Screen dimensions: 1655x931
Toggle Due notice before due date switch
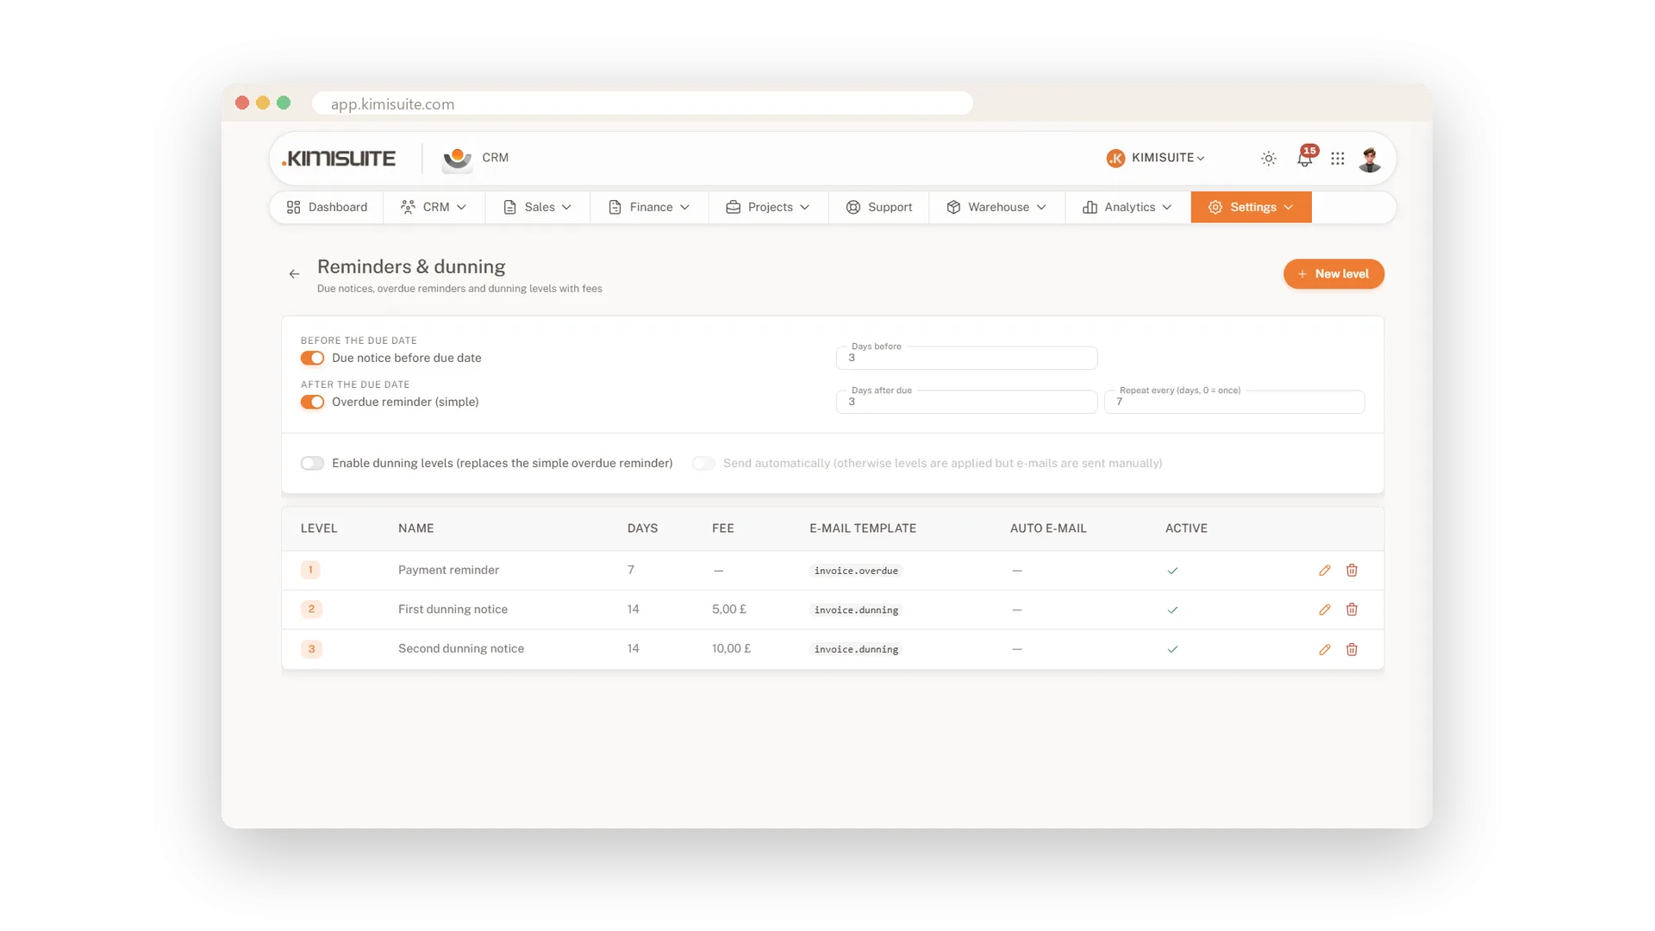[x=312, y=358]
